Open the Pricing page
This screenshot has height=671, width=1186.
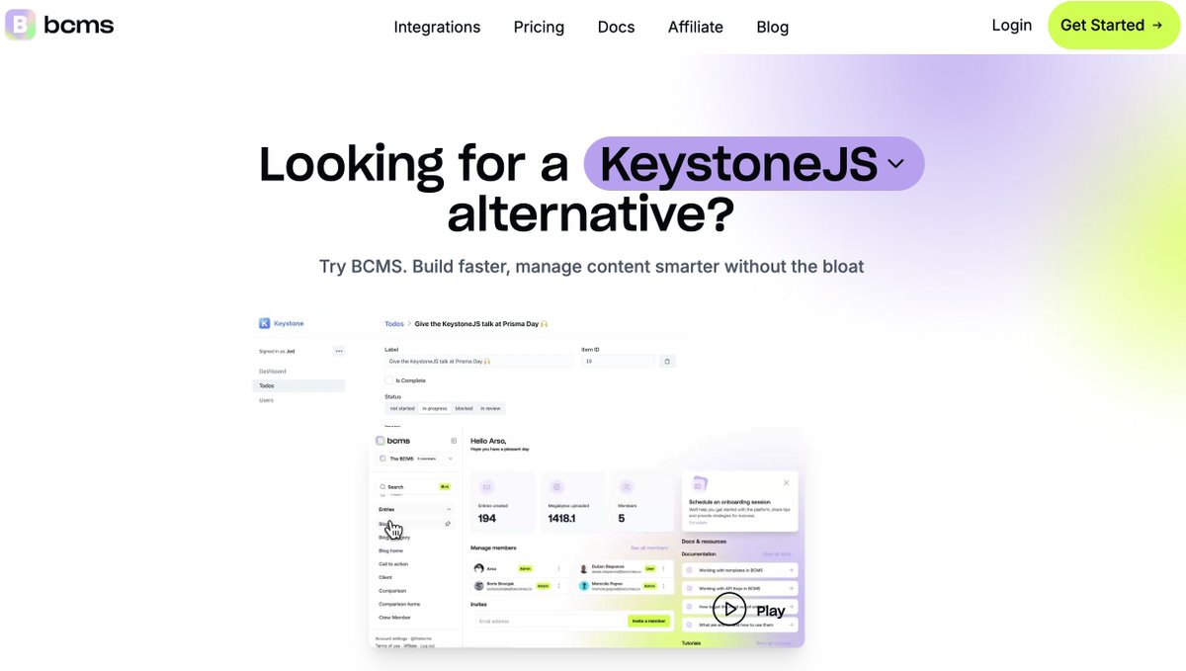pyautogui.click(x=539, y=27)
